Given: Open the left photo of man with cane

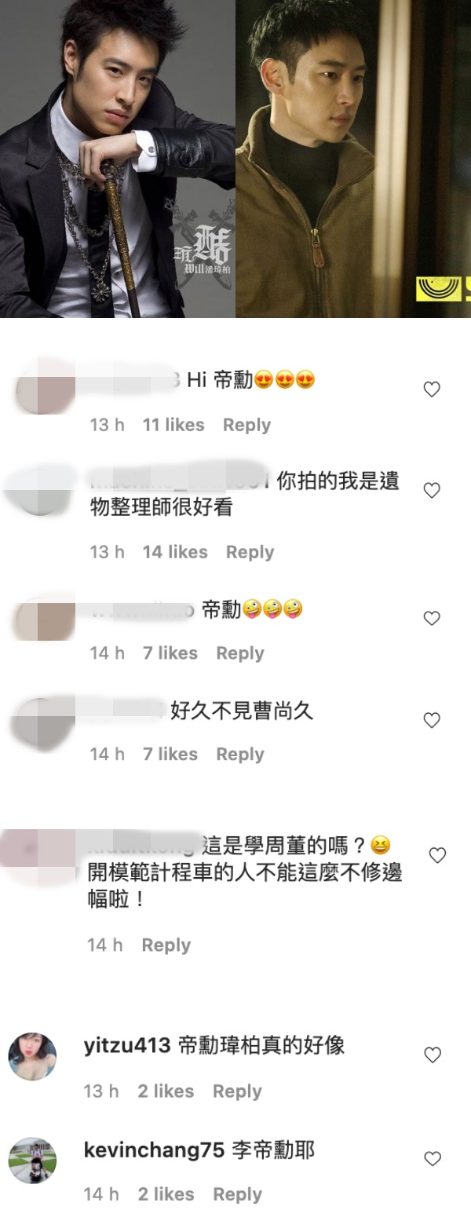Looking at the screenshot, I should (x=118, y=159).
